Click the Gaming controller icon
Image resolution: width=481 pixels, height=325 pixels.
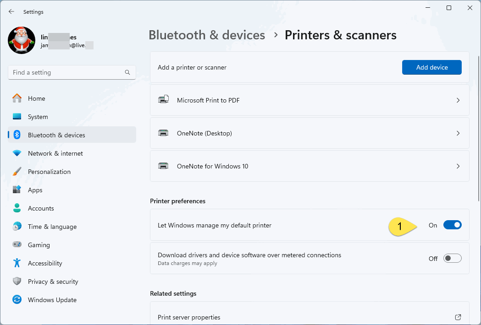pos(17,244)
